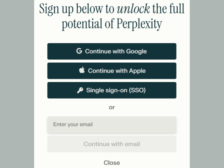Screen dimensions: 224x168
Task: Click the italic word "unlock" in headline
Action: coord(133,9)
